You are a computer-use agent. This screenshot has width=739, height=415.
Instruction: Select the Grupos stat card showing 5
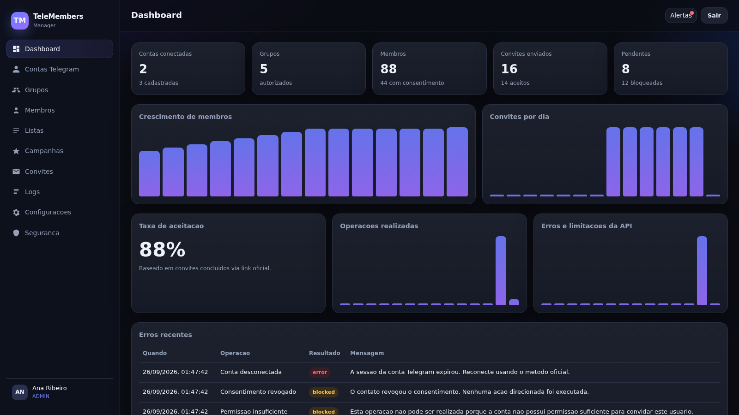pyautogui.click(x=309, y=69)
